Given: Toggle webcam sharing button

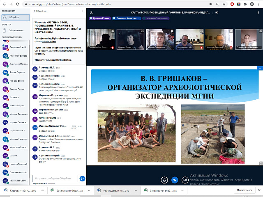Looking at the screenshot, I should [185, 180].
